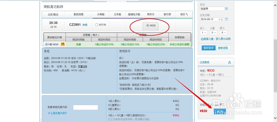Click the red 830元 total price
The width and height of the screenshot is (277, 122).
[176, 115]
